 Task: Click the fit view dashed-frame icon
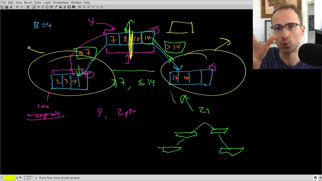pyautogui.click(x=102, y=7)
